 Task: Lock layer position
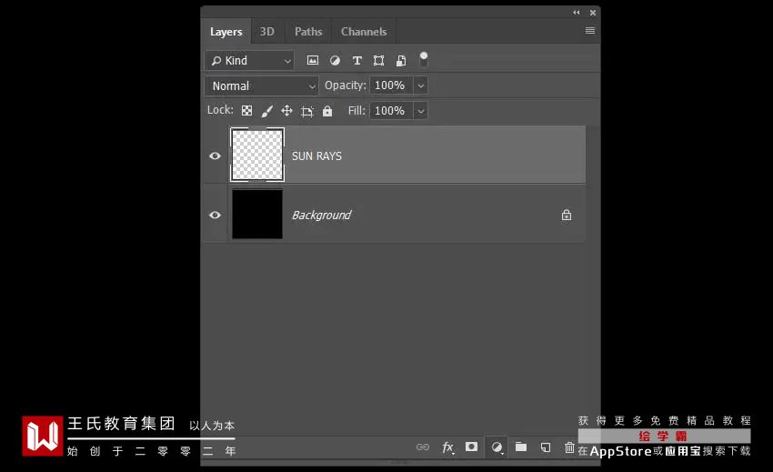click(286, 110)
